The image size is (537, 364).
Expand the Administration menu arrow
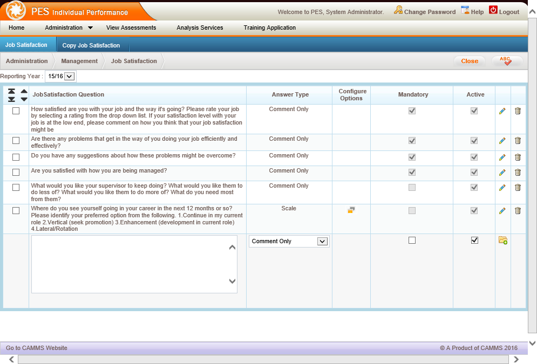[91, 28]
